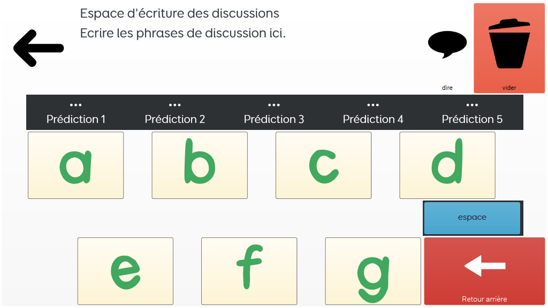
Task: Select 'Prédiction 4' in prediction bar
Action: pos(373,113)
